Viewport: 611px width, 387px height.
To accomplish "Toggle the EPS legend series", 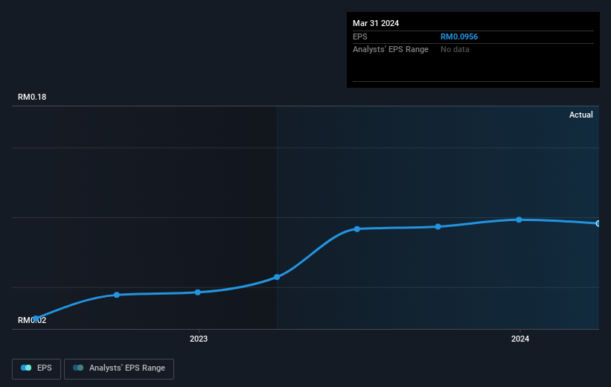I will (36, 368).
